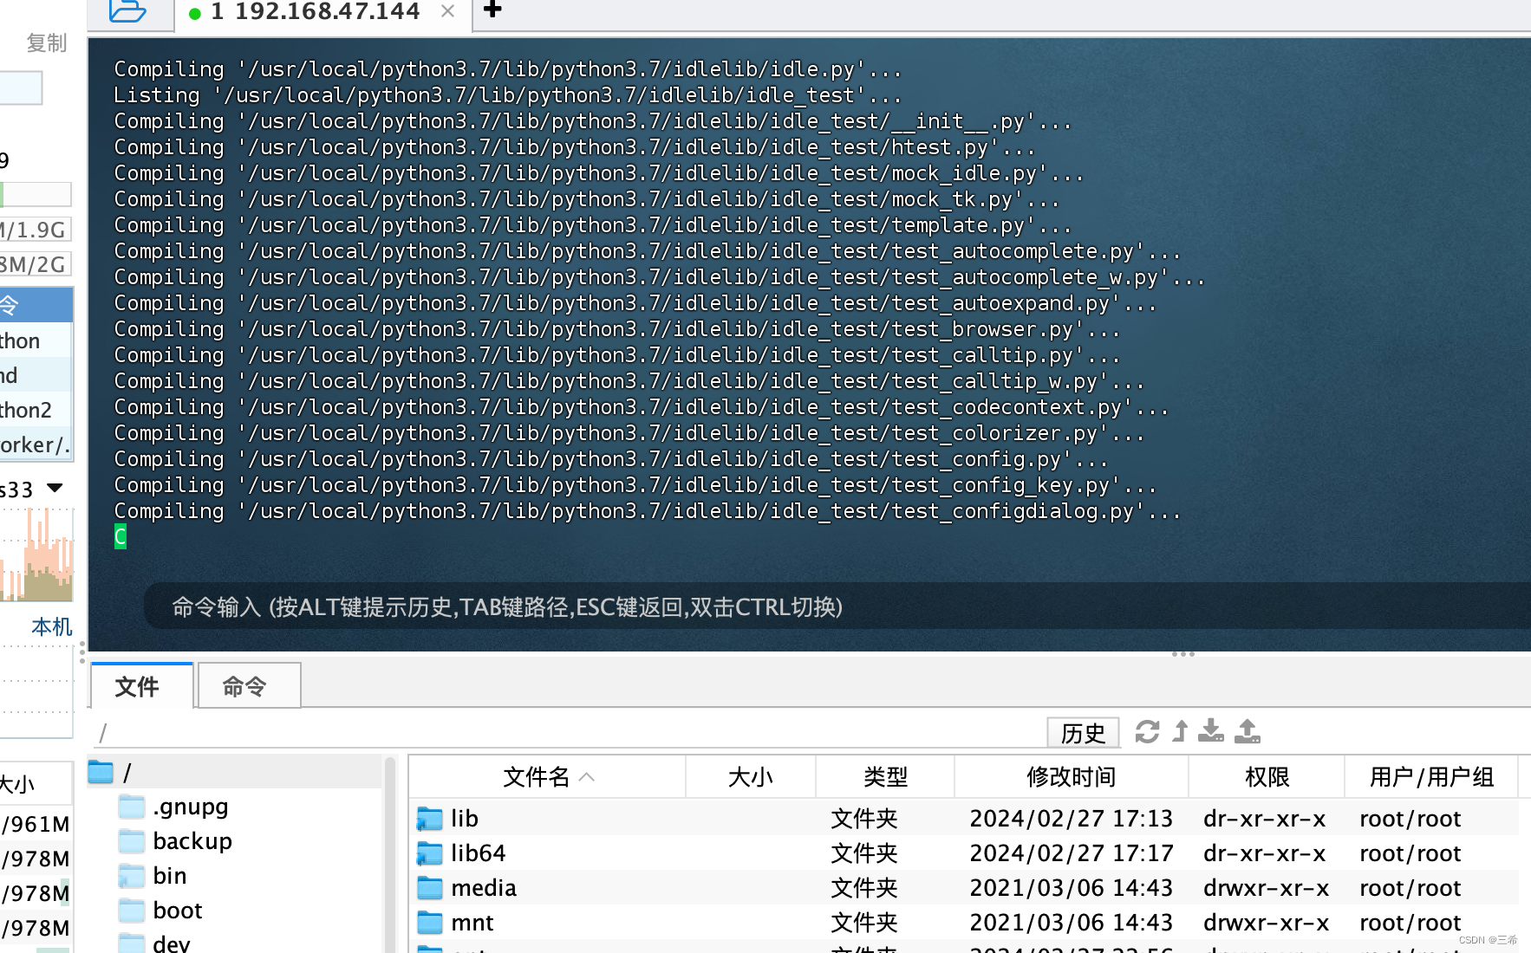Open the media folder icon
Image resolution: width=1531 pixels, height=953 pixels.
point(430,887)
